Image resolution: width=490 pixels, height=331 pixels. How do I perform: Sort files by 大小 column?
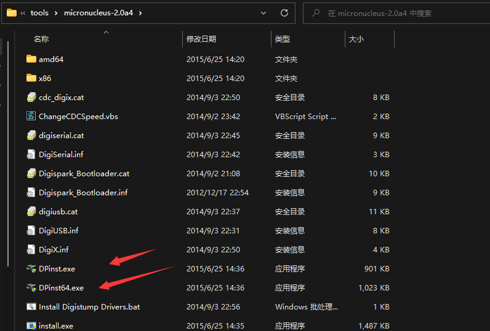click(356, 39)
